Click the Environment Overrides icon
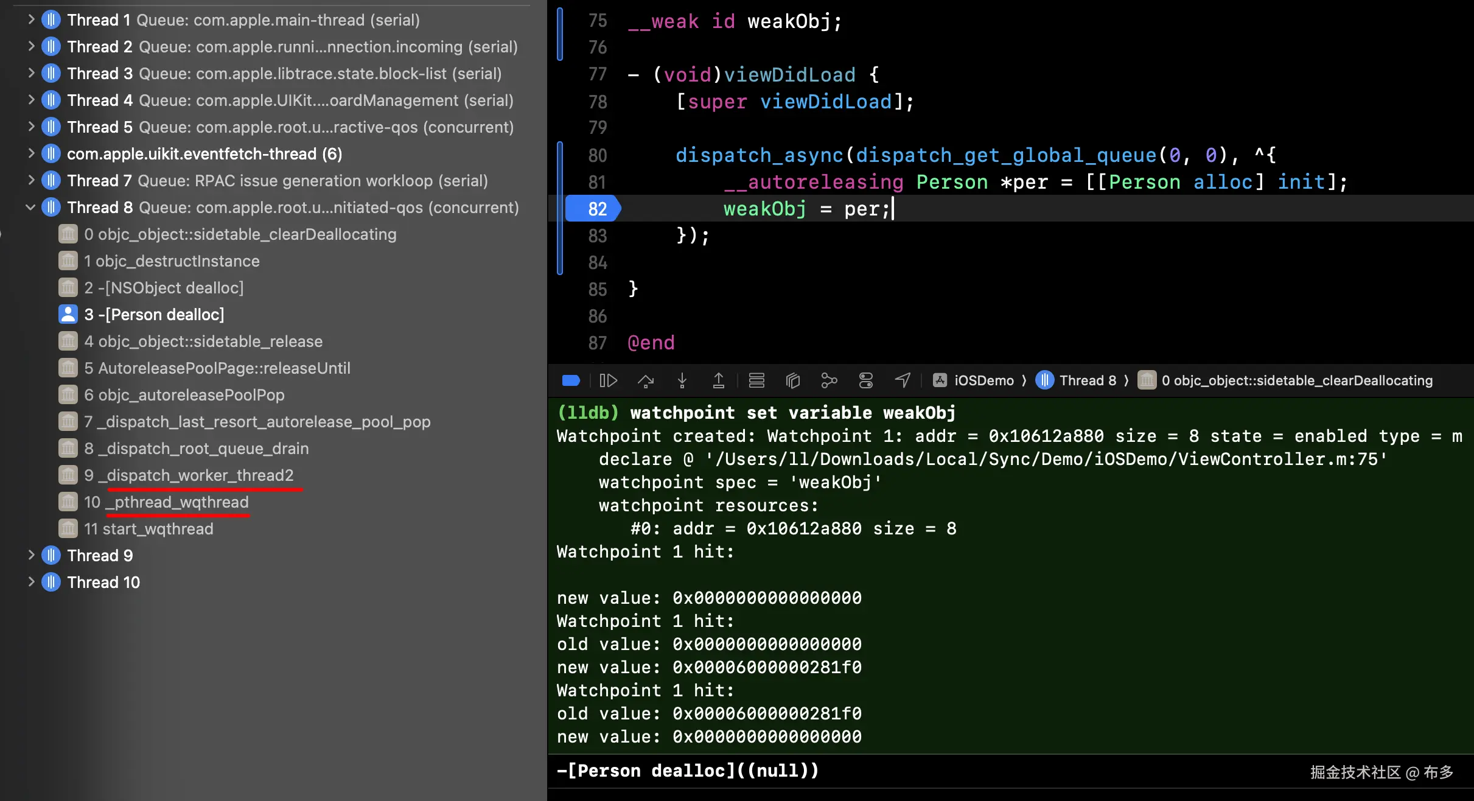 tap(865, 380)
